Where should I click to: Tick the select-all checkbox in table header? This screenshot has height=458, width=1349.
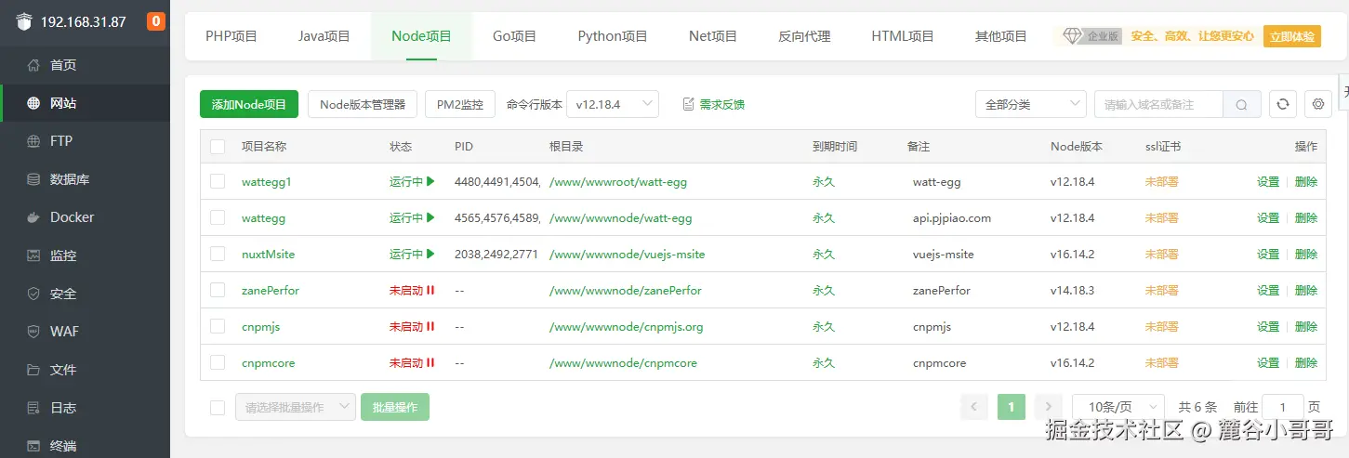(218, 146)
